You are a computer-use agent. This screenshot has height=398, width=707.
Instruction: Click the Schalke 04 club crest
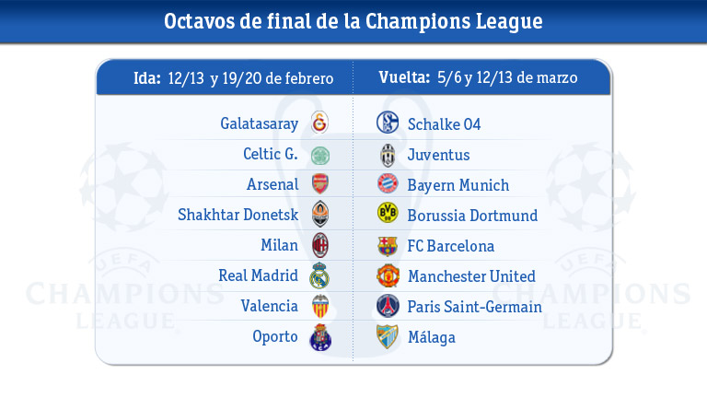387,123
